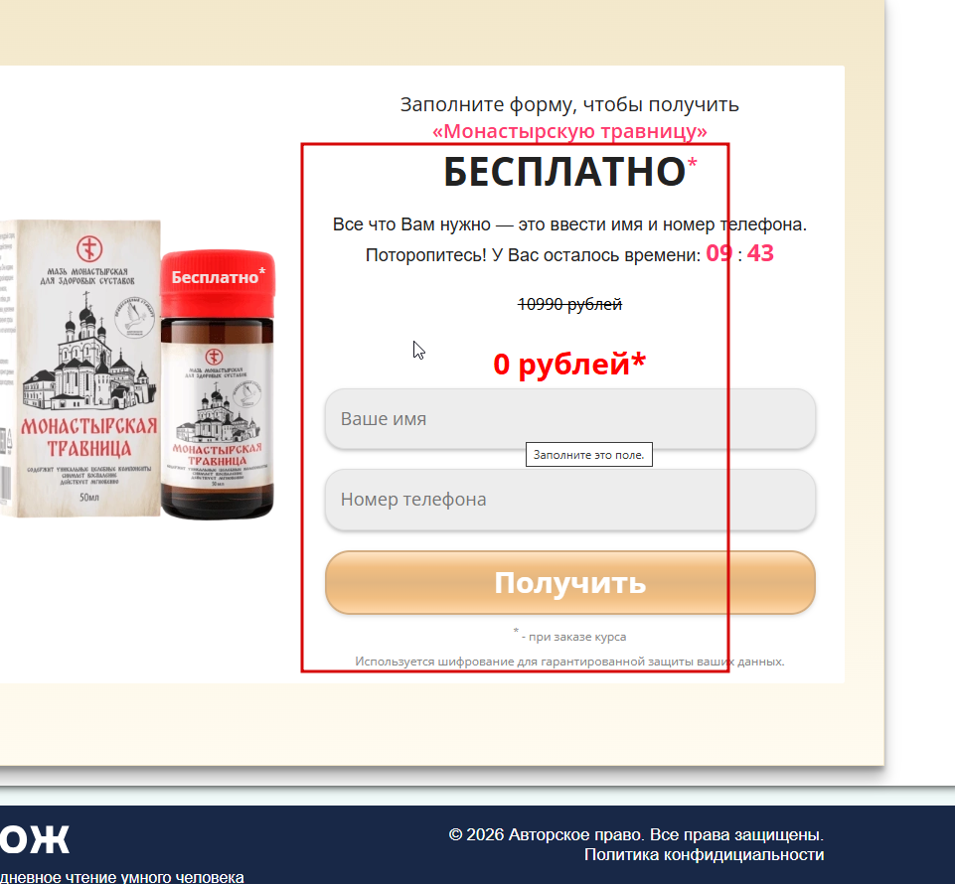Screen dimensions: 955x884
Task: Click the "Заполните это поле." validation tooltip
Action: click(589, 455)
